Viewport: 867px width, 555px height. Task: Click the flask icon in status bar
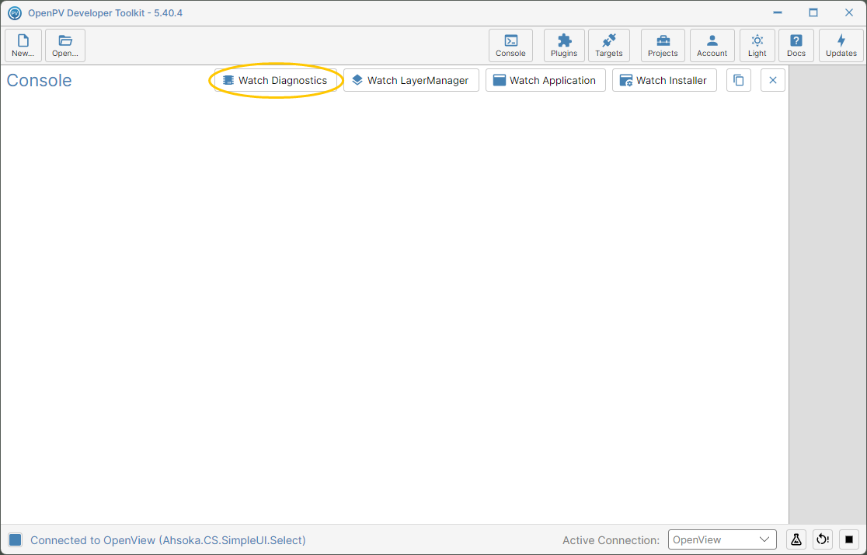[796, 539]
